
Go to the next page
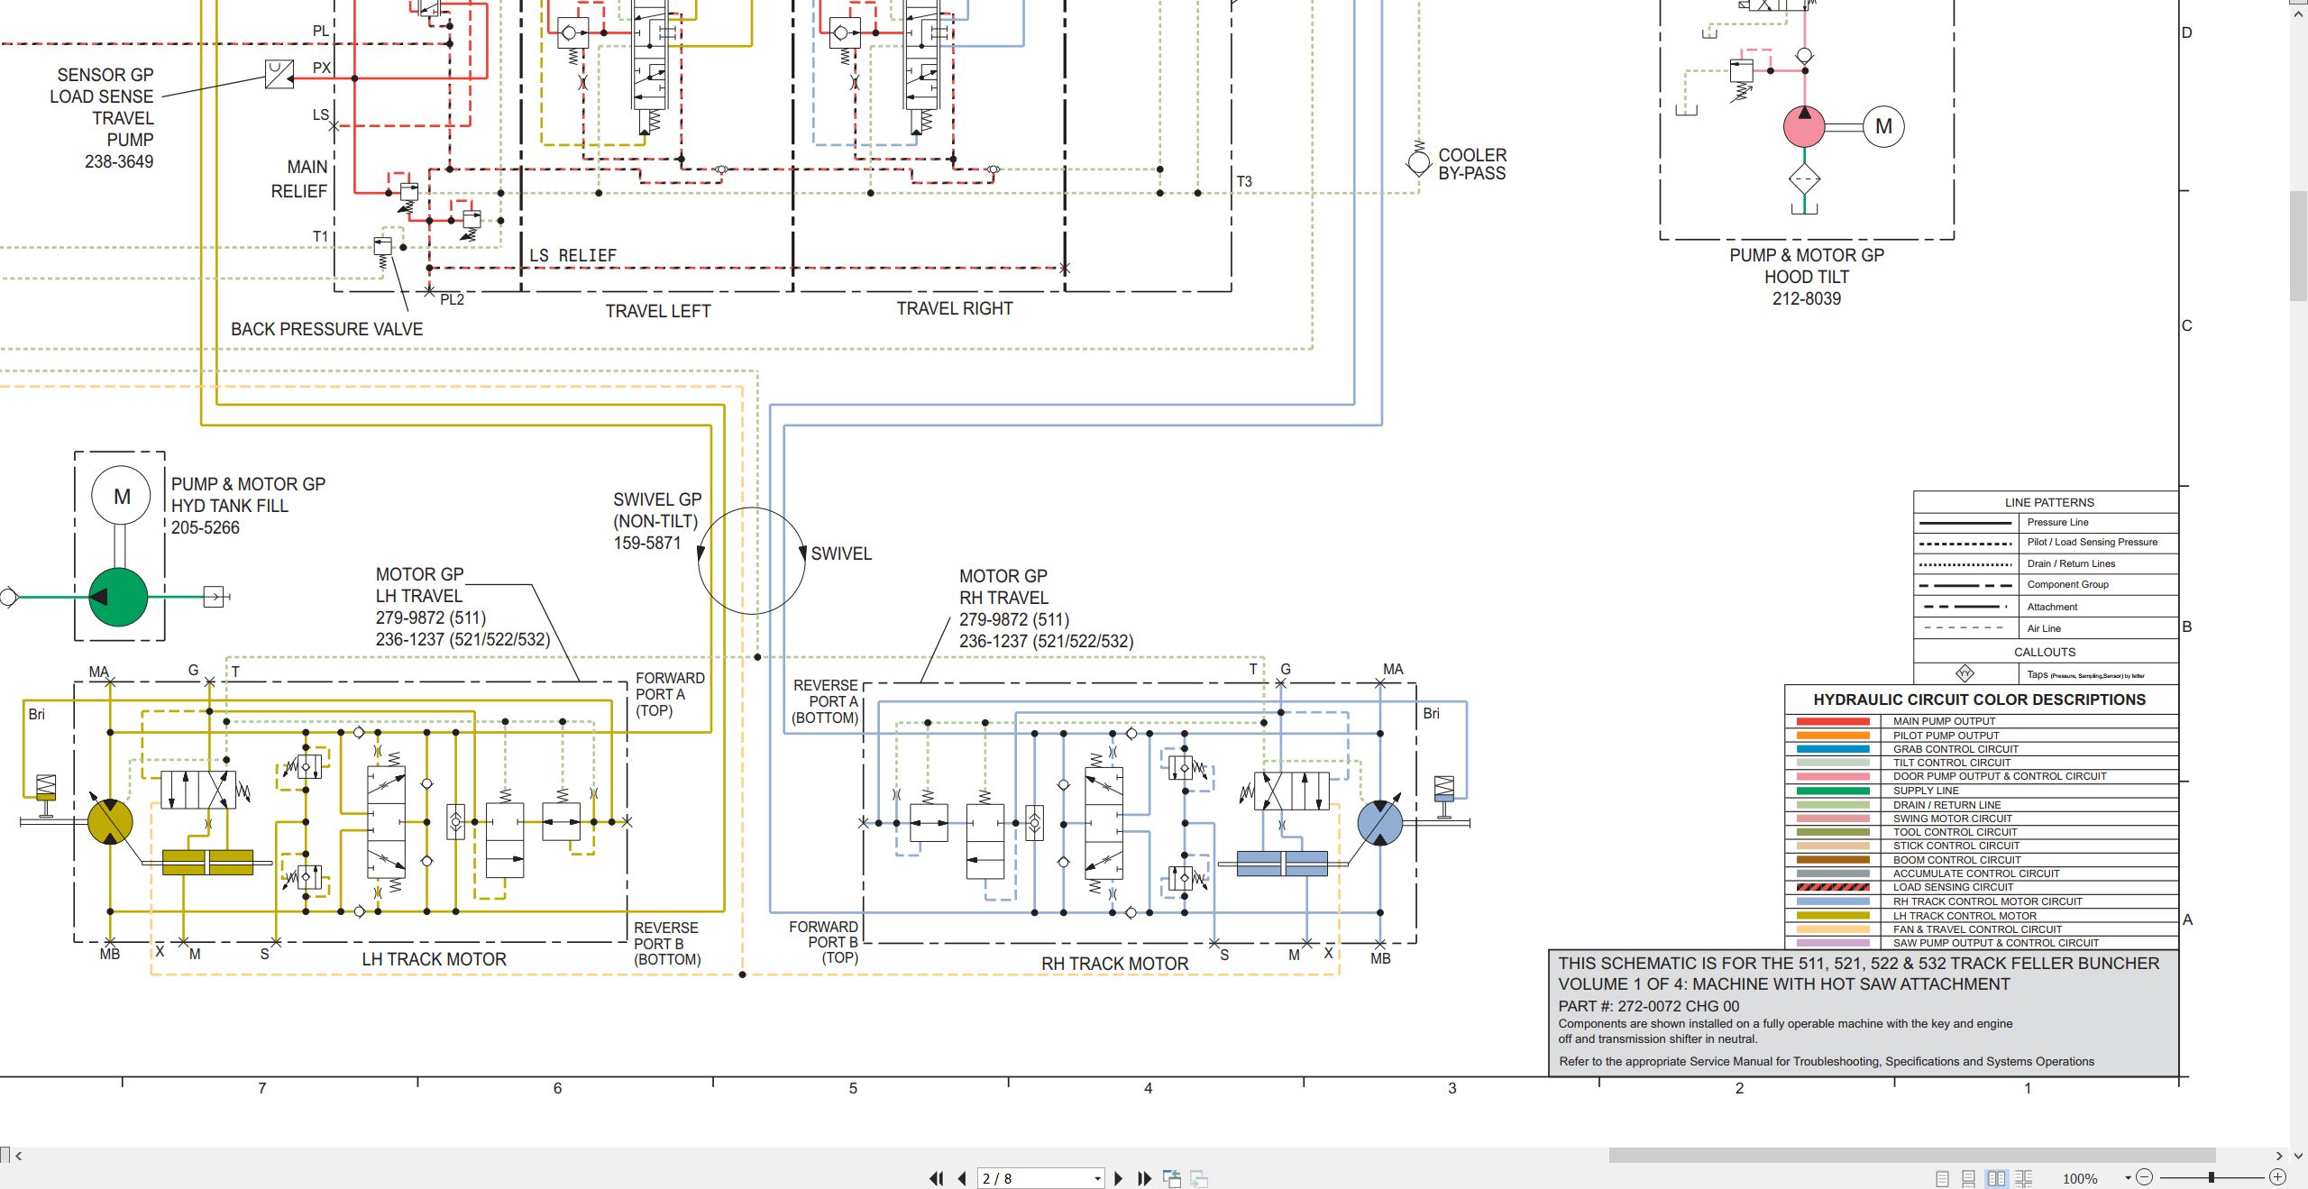pyautogui.click(x=1119, y=1178)
